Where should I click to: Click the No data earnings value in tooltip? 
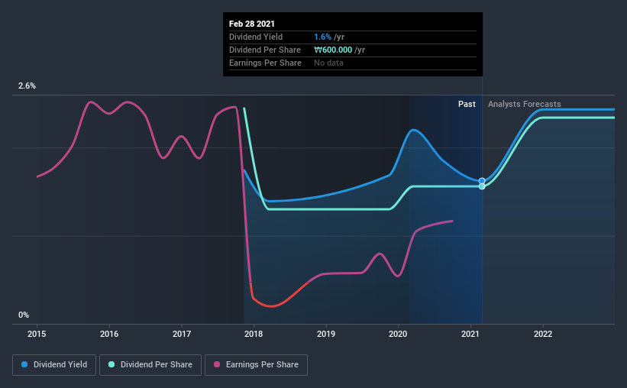click(328, 63)
